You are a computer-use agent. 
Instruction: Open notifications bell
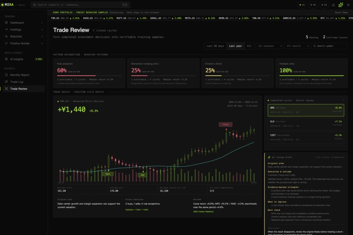pos(333,5)
